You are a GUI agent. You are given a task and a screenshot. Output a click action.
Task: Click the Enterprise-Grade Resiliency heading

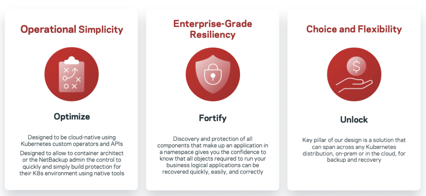click(x=213, y=29)
